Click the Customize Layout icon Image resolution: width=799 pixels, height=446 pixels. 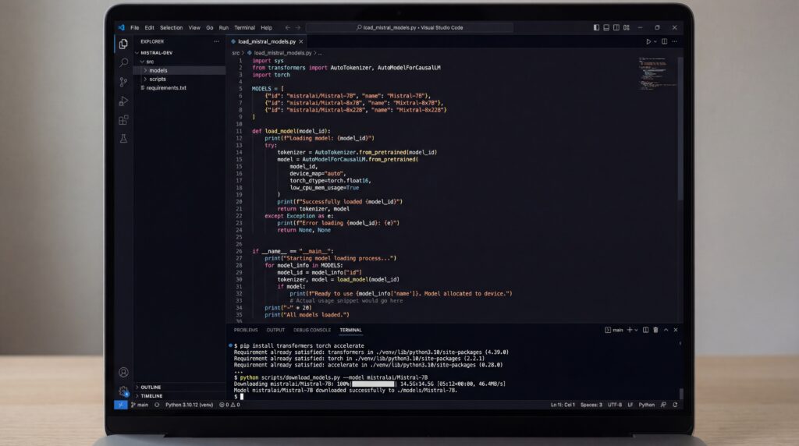click(627, 27)
